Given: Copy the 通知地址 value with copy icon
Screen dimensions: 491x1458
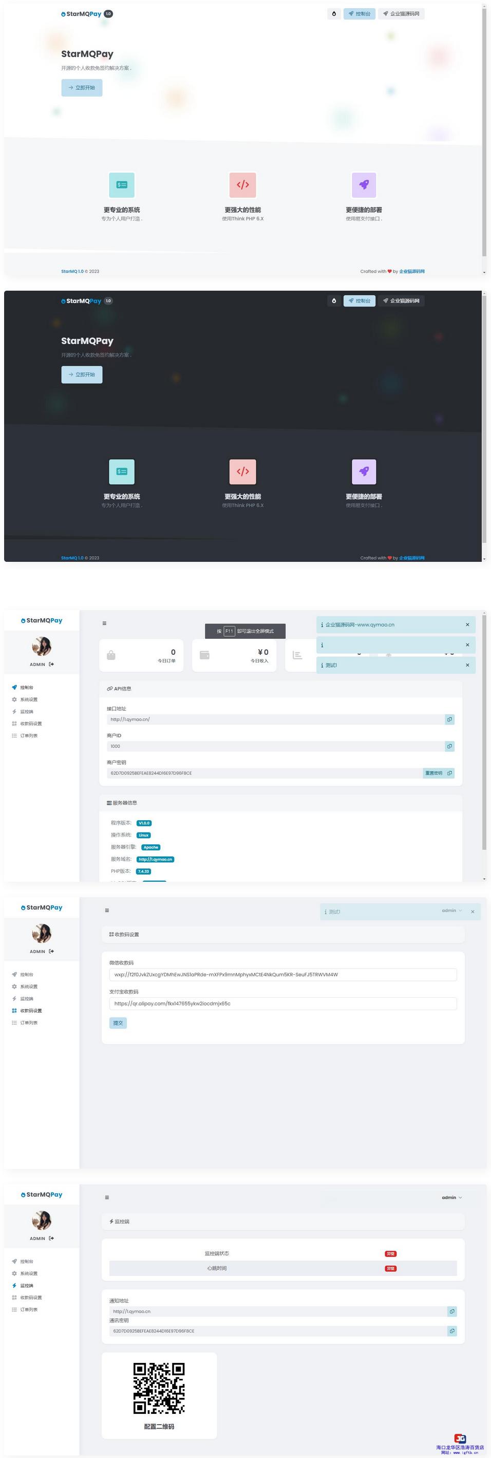Looking at the screenshot, I should 452,1312.
